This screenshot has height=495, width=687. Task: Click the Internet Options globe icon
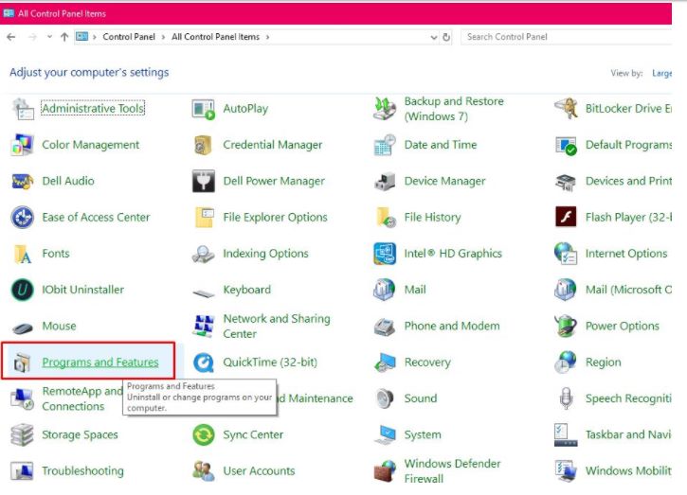[566, 254]
